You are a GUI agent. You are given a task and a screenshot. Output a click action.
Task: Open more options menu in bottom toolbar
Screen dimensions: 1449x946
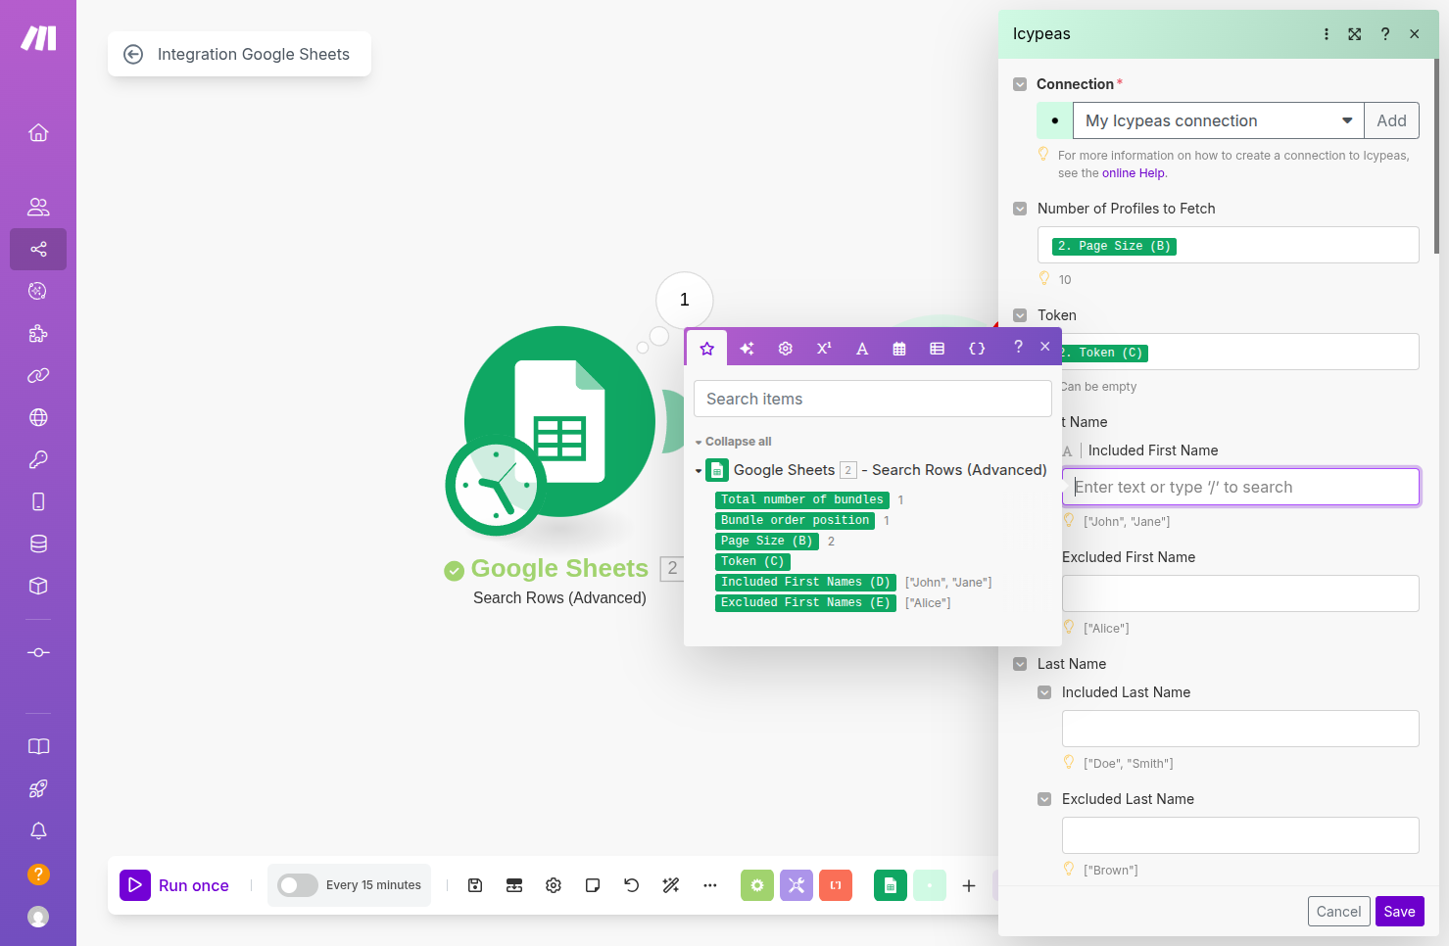[710, 885]
